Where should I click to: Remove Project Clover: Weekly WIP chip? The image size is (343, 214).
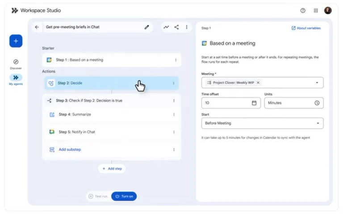[258, 83]
